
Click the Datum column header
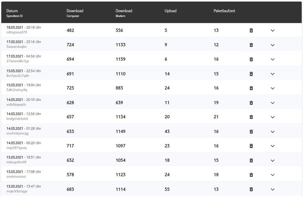[x=15, y=13]
